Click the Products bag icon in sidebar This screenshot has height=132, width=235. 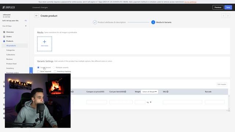click(x=4, y=41)
